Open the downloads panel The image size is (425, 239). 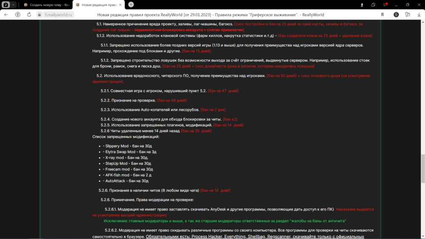point(419,14)
